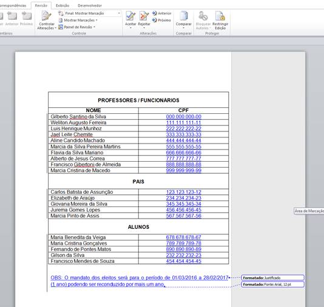Click CPF 000.000.000-00
324x307 pixels.
[x=183, y=117]
